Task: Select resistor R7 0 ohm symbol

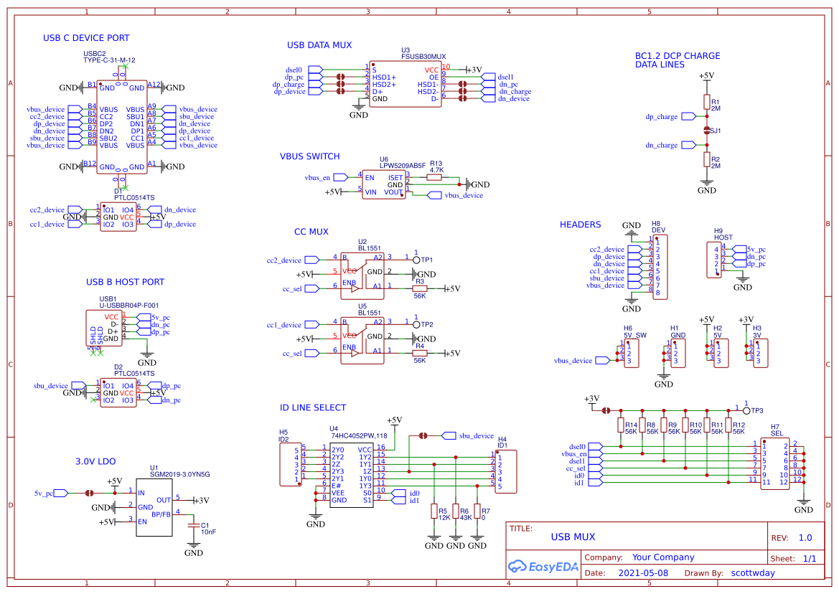Action: (x=477, y=511)
